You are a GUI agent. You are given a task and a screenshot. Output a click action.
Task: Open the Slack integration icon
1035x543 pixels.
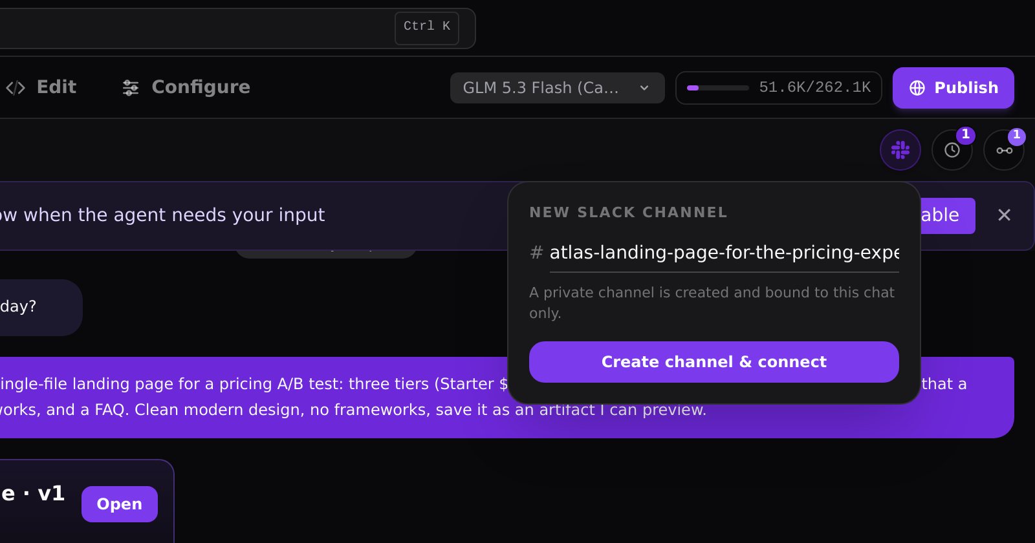[900, 150]
